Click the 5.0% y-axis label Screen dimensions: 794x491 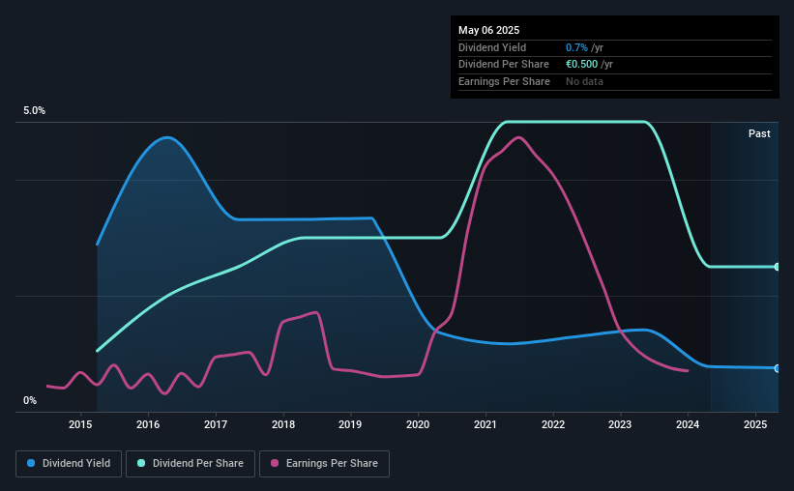[34, 110]
